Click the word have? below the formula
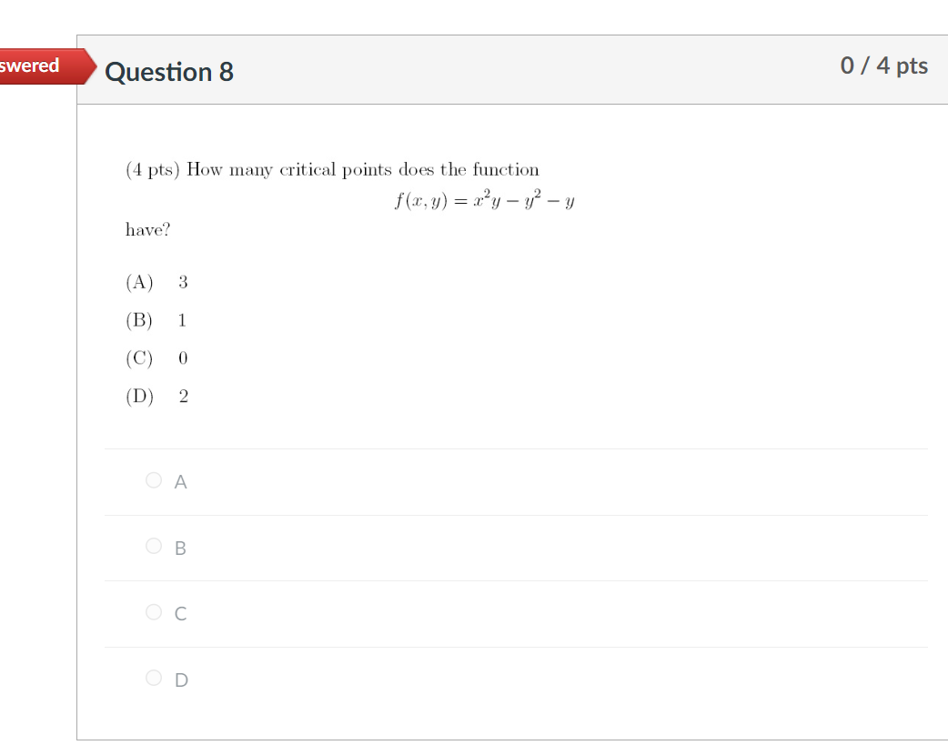 [147, 229]
